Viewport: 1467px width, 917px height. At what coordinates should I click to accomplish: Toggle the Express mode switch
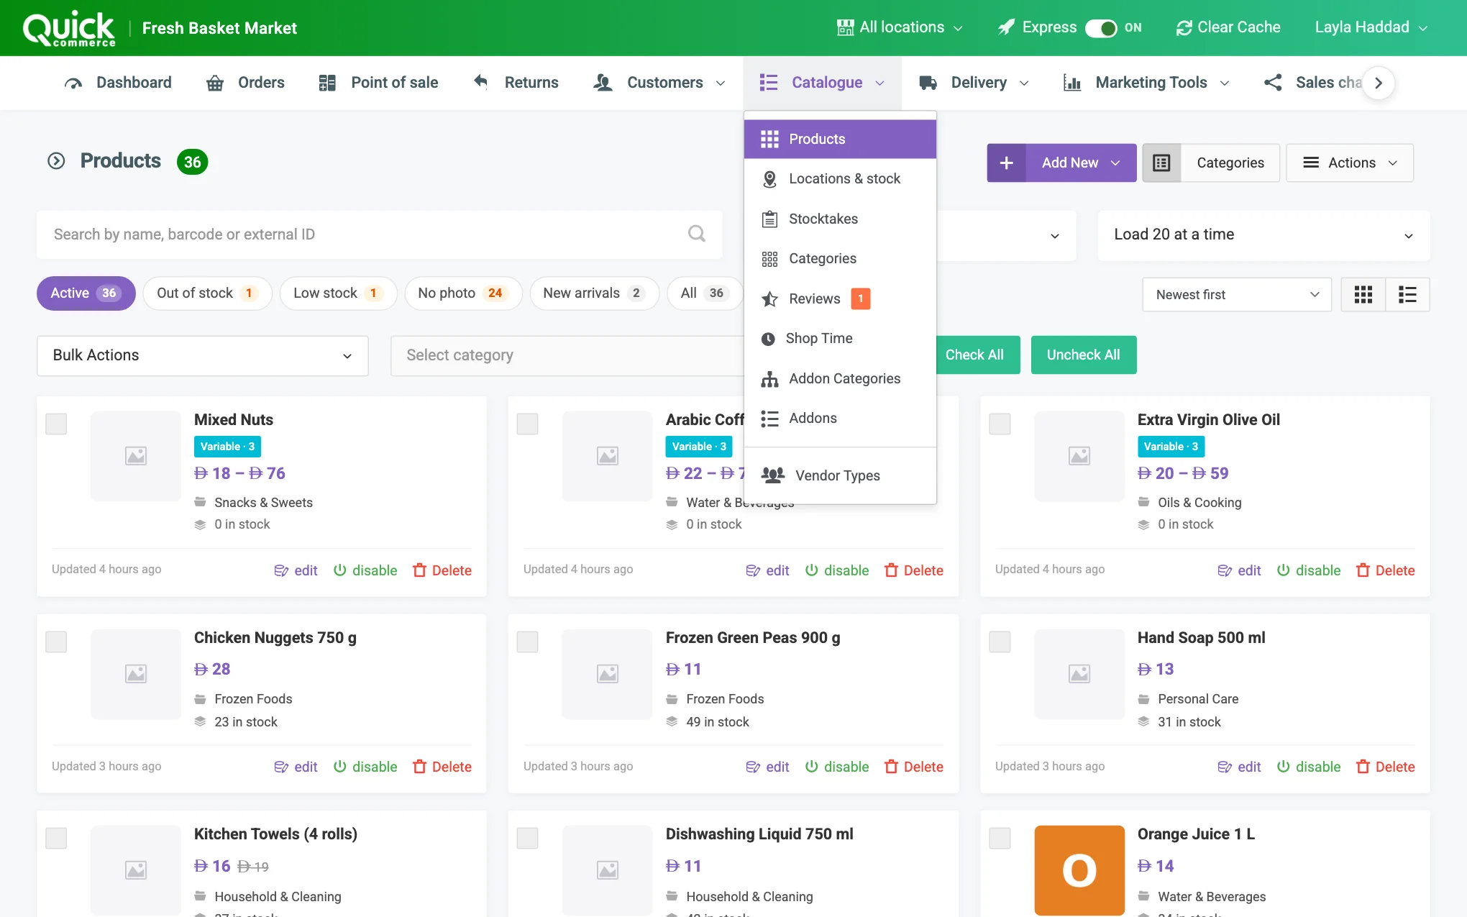(1100, 28)
